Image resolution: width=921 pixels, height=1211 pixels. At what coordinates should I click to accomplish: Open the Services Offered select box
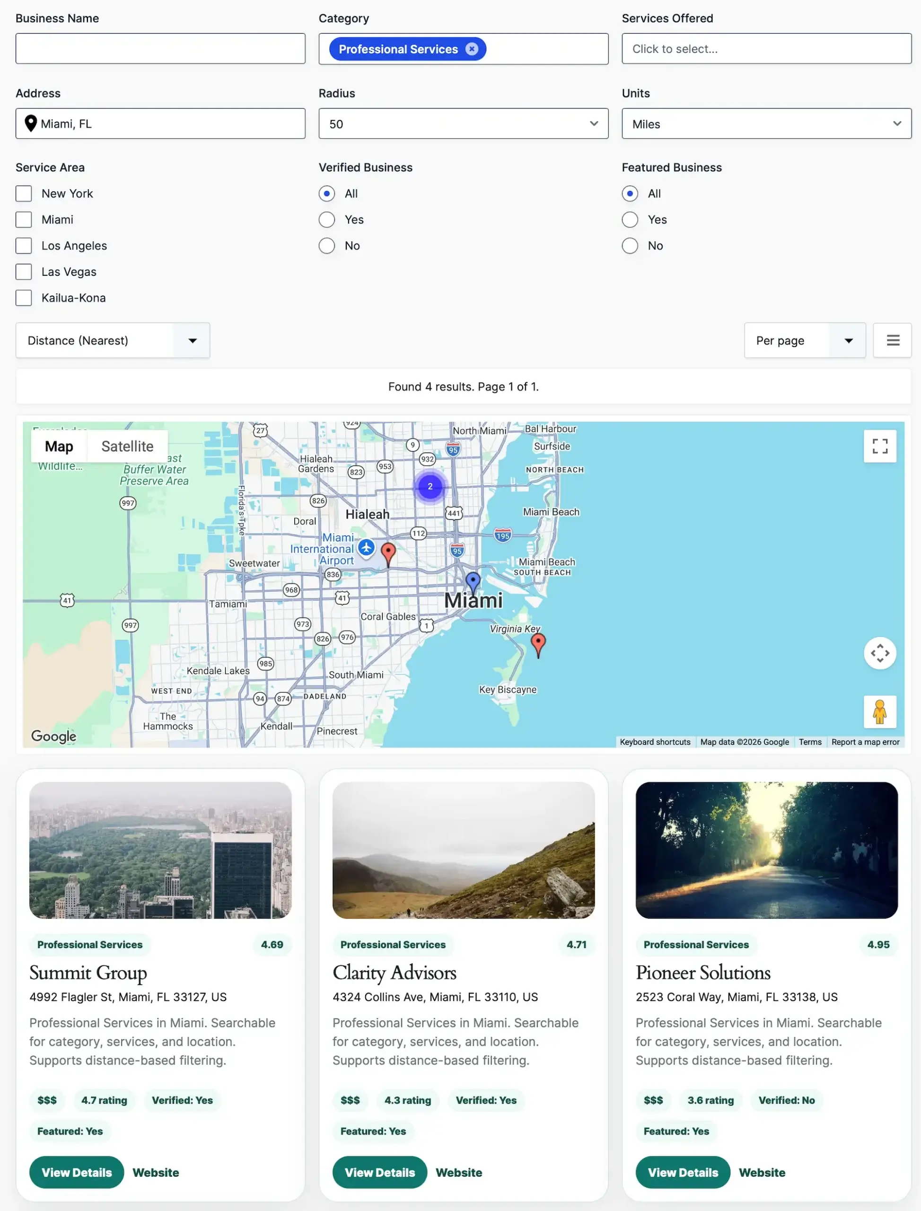(766, 49)
